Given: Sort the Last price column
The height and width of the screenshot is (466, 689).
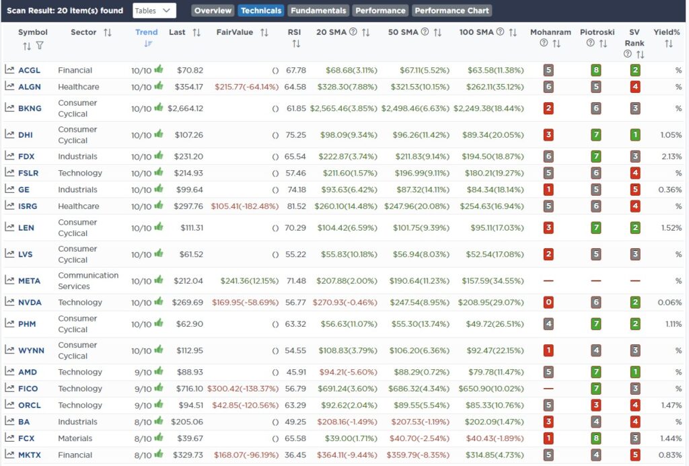Looking at the screenshot, I should 196,32.
